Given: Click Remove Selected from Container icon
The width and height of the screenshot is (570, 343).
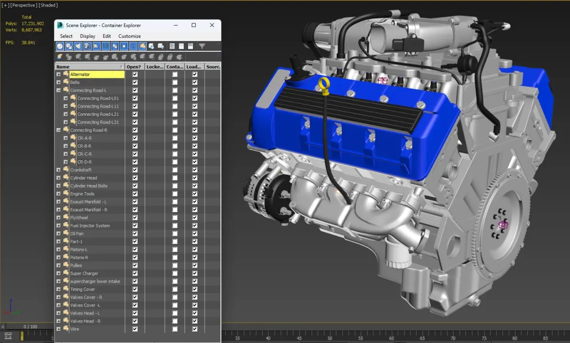Looking at the screenshot, I should coord(87,56).
